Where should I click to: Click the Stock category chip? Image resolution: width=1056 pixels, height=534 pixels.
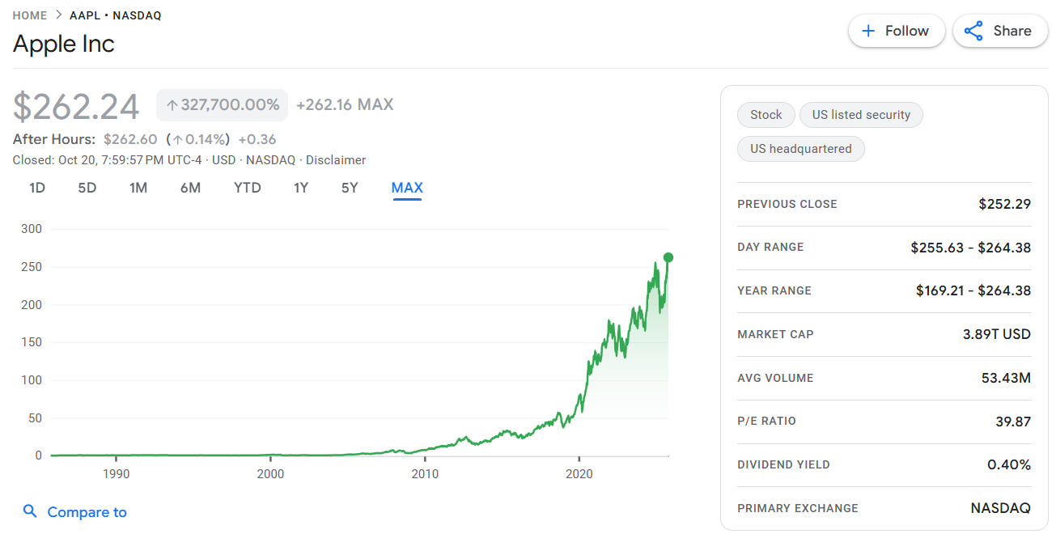pos(765,115)
